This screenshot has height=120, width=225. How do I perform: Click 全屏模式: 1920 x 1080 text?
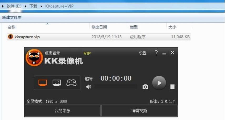point(47,101)
